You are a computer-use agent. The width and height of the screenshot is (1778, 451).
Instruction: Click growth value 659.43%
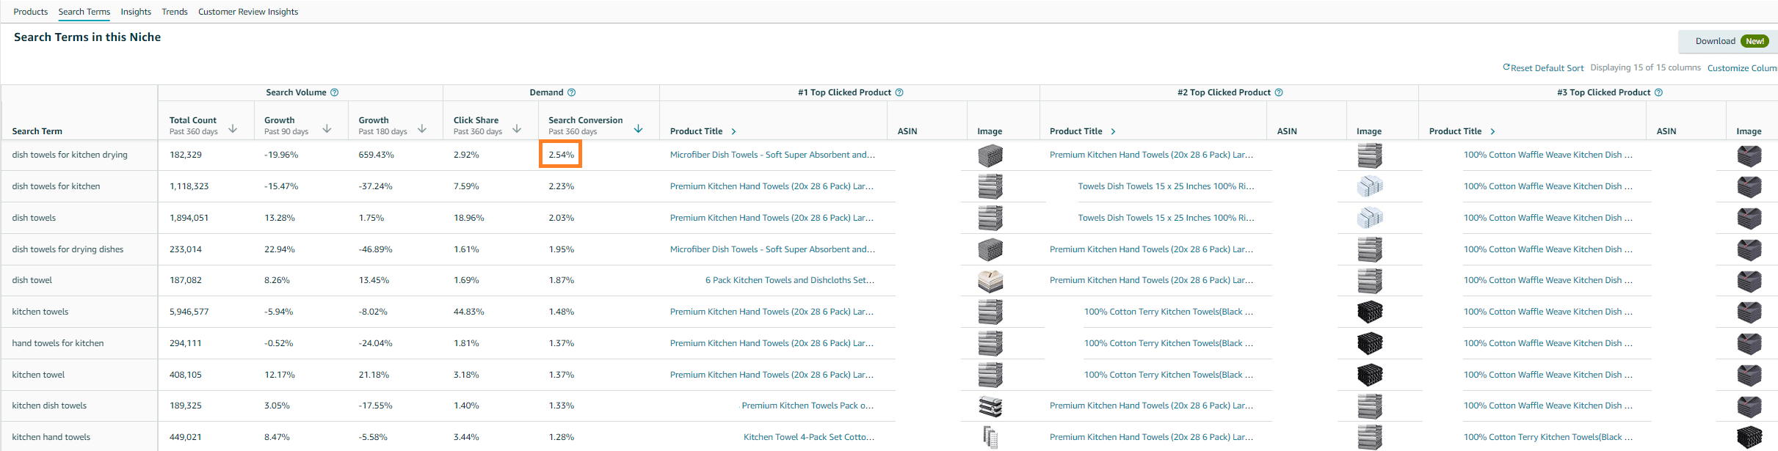377,155
